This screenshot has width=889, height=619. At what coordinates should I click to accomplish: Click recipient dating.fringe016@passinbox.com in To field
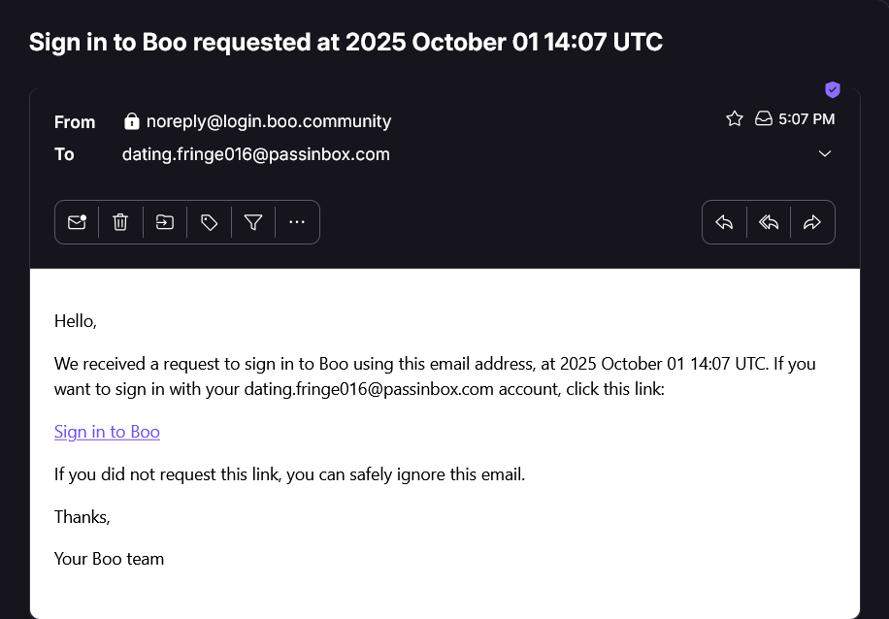pos(256,154)
